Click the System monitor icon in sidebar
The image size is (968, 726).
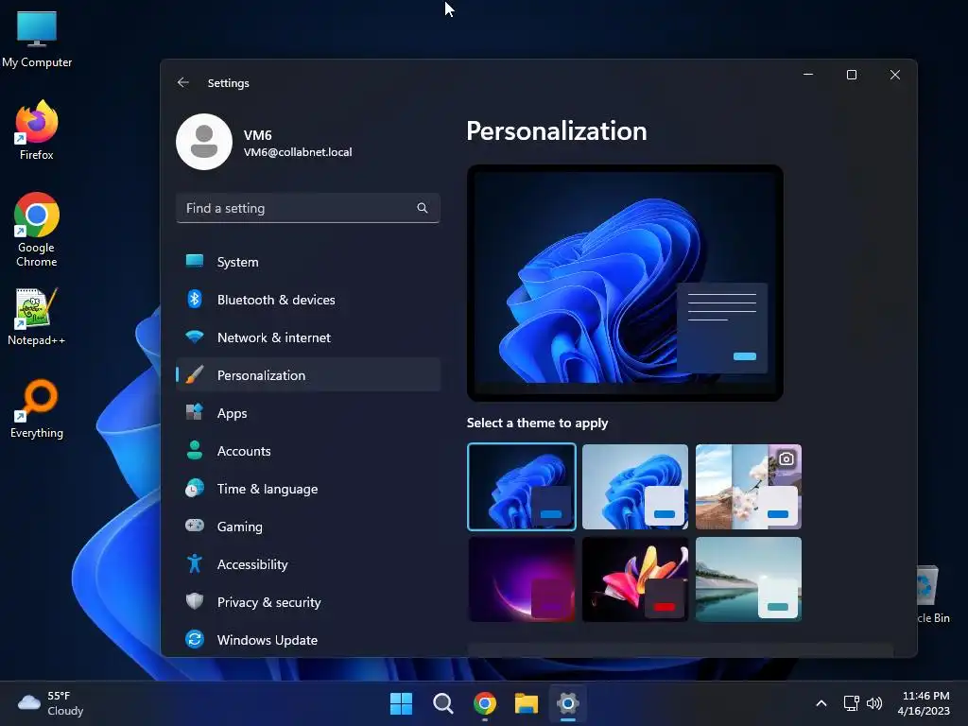pyautogui.click(x=195, y=261)
